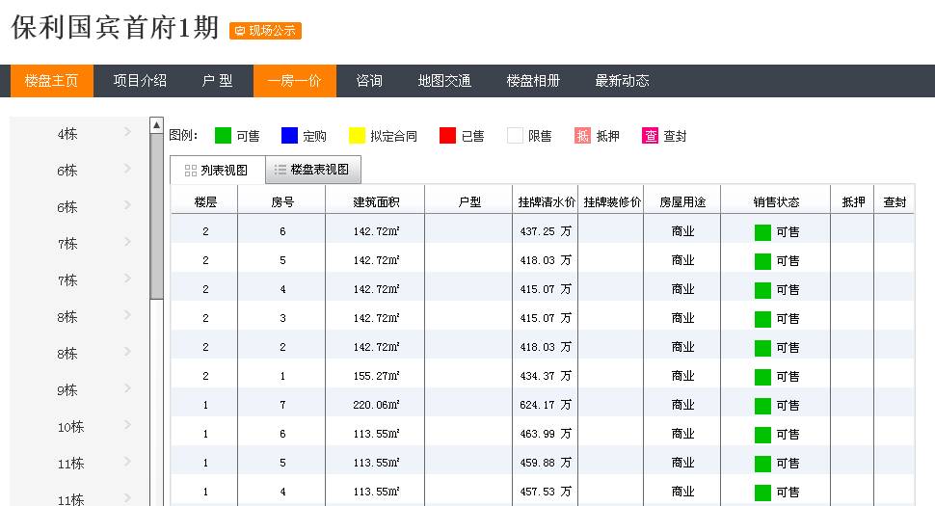
Task: Click green status square for 457.53 万 row
Action: tap(762, 493)
